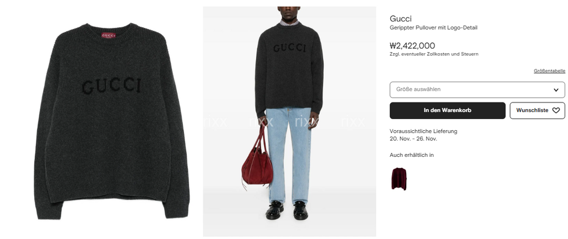Image resolution: width=568 pixels, height=239 pixels.
Task: Click the red suede bag in the model photo
Action: pos(257,165)
